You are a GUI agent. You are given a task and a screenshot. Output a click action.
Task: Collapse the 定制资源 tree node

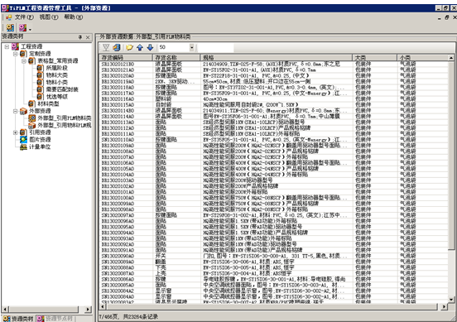pos(16,54)
